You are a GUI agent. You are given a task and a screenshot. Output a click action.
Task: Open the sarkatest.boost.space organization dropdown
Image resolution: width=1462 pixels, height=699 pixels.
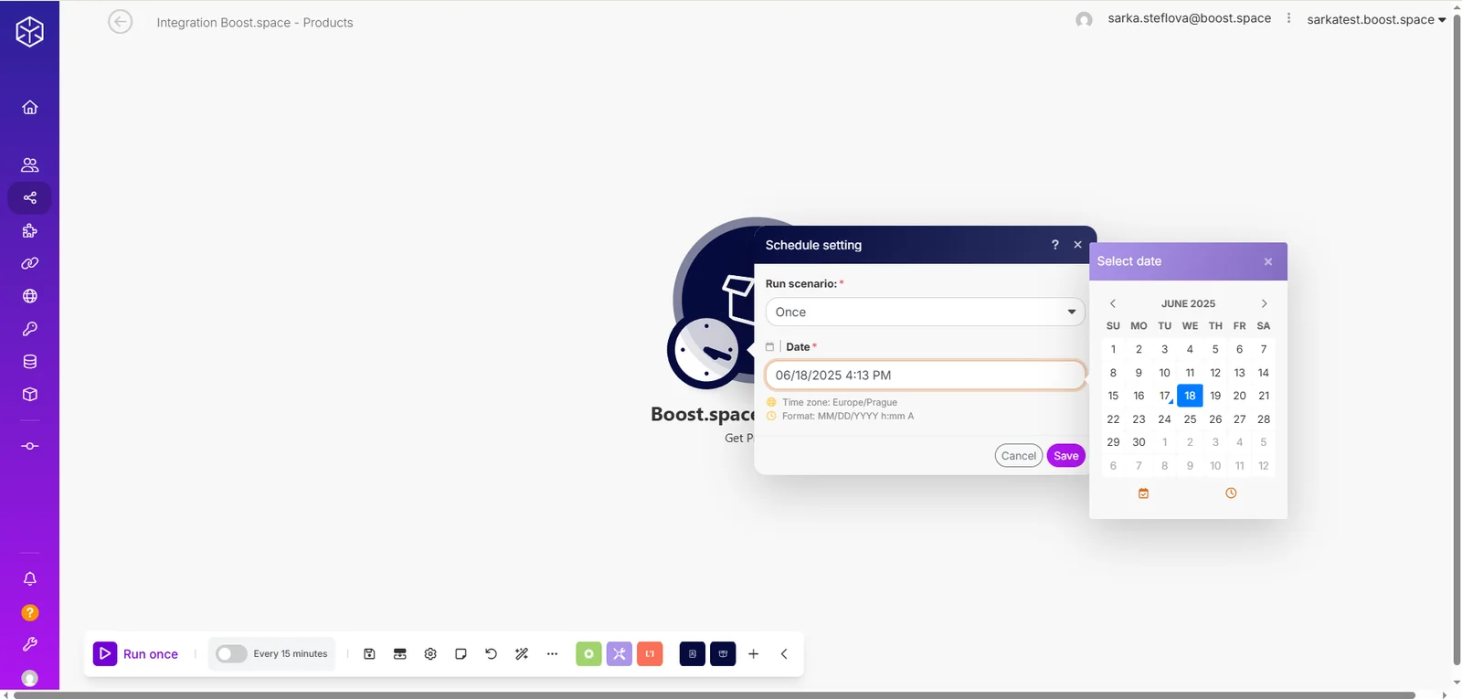pyautogui.click(x=1376, y=19)
